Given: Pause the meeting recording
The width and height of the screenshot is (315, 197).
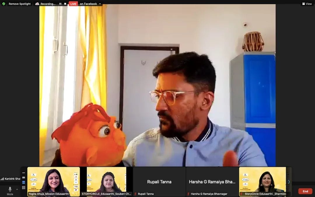Looking at the screenshot, I should [x=60, y=4].
